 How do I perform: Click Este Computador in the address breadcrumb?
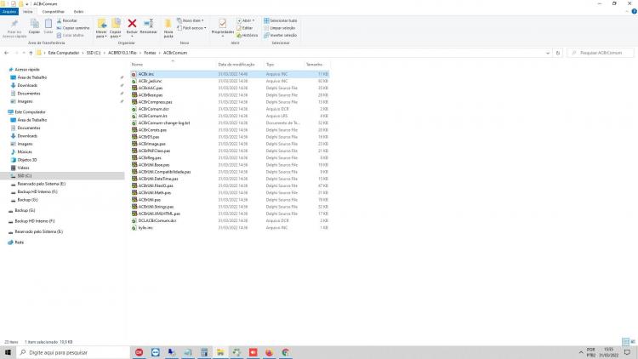64,53
